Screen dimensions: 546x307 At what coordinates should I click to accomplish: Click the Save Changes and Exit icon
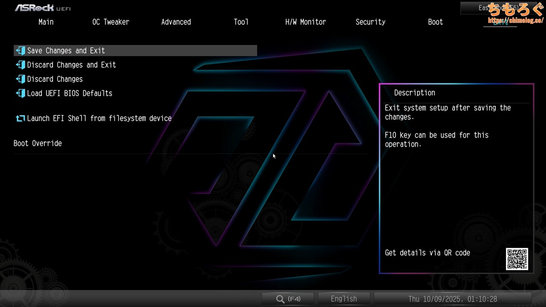pos(20,51)
